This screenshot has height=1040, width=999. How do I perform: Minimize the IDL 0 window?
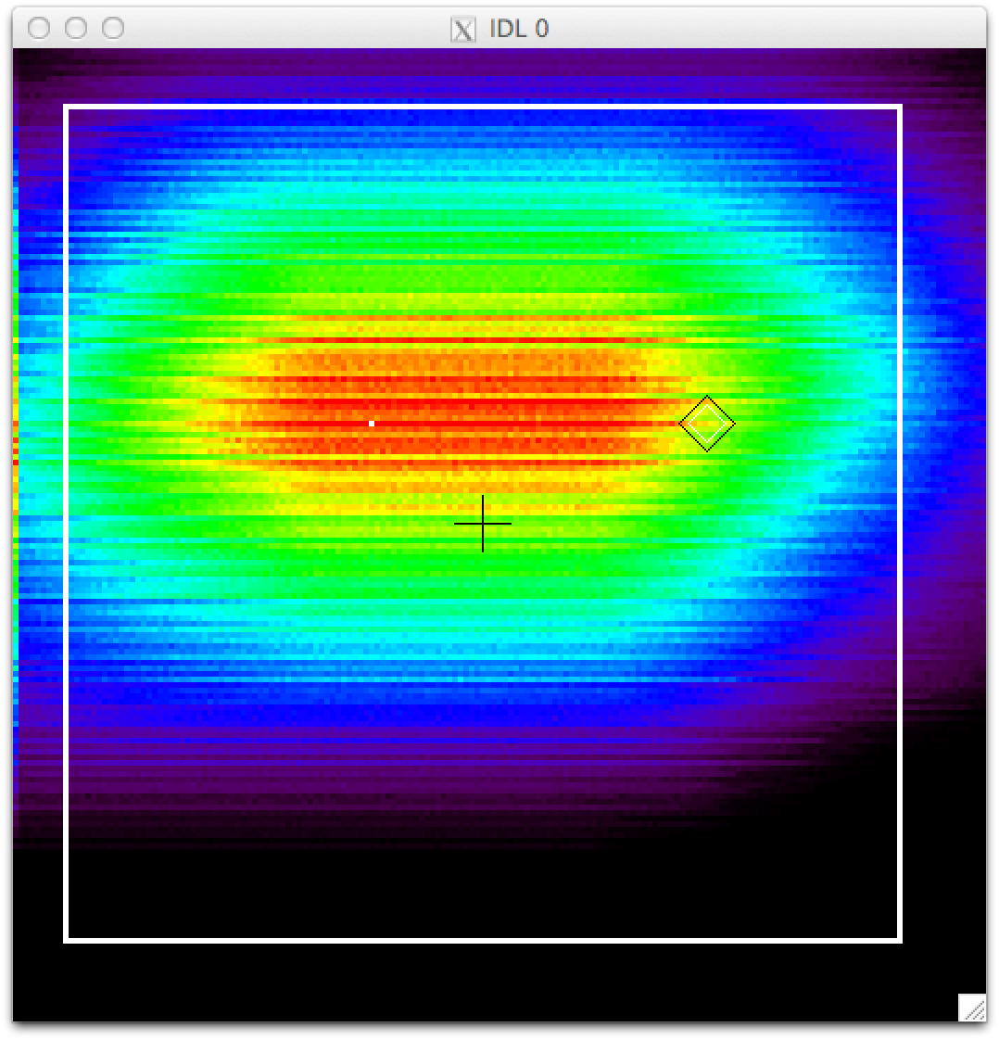(76, 29)
